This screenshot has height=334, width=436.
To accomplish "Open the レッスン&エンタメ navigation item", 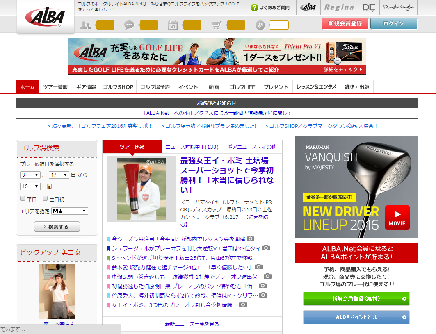I will (x=316, y=87).
